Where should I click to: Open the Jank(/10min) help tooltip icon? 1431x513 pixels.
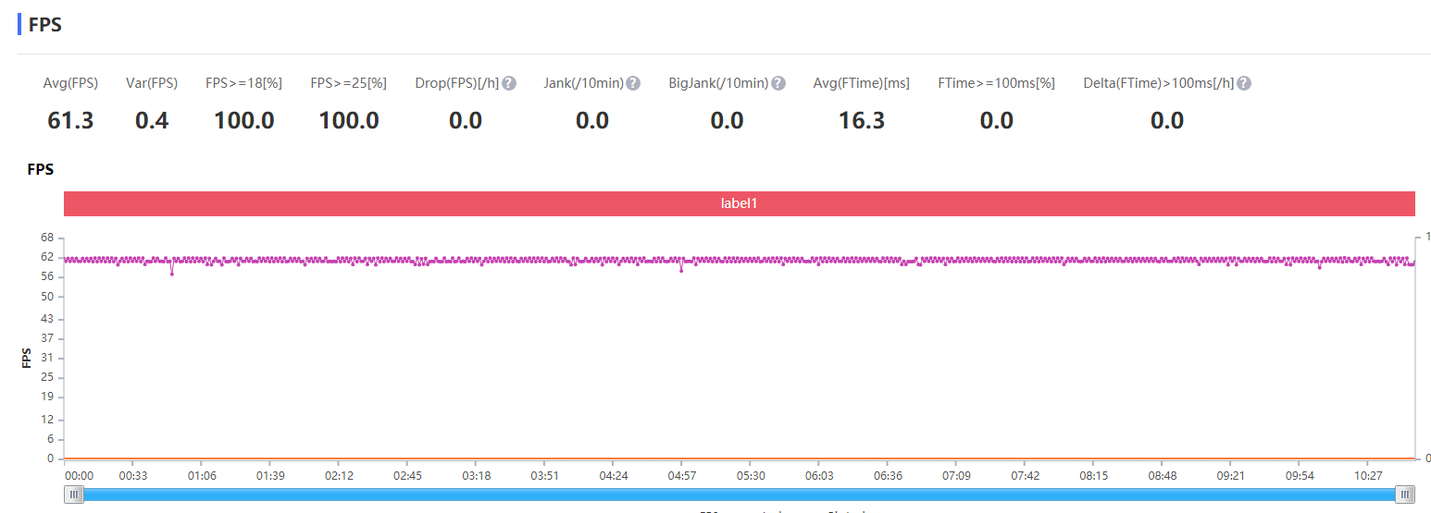click(633, 83)
